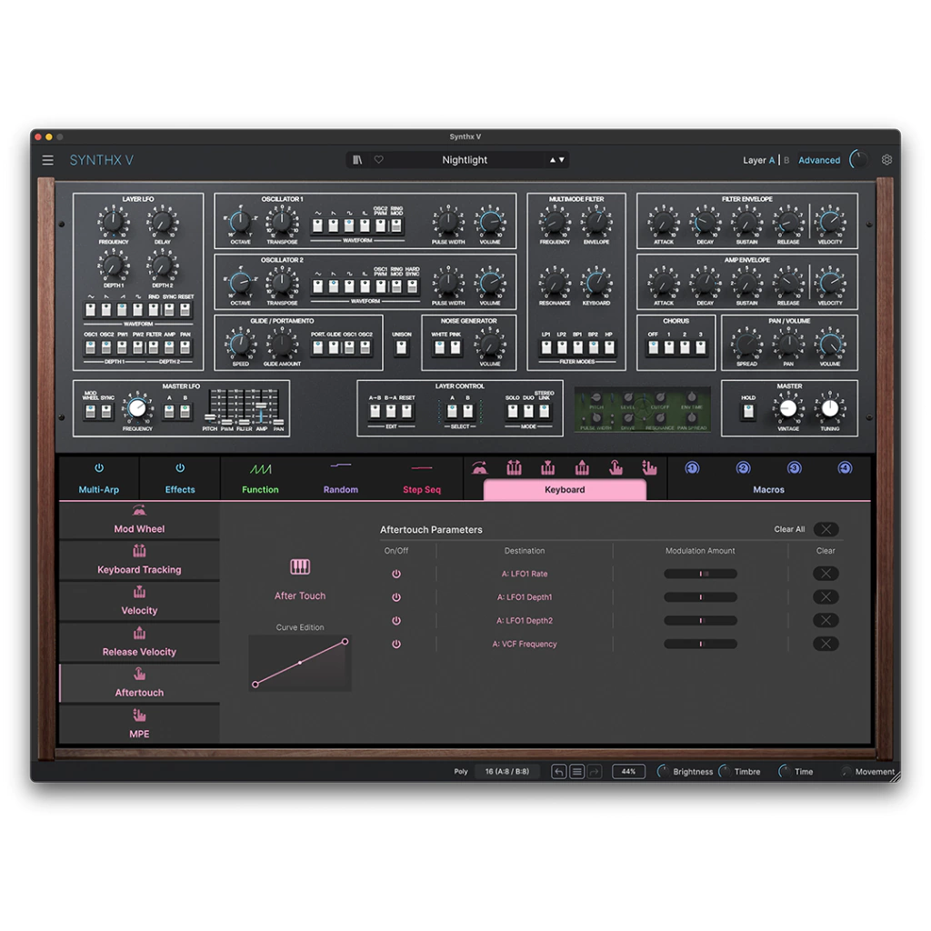Click the Release Velocity icon in the Keyboard tab strip
931x931 pixels.
582,468
